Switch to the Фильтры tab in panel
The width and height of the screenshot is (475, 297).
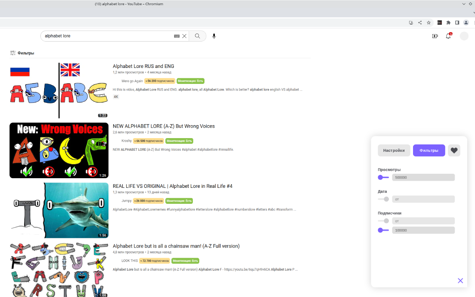click(429, 150)
